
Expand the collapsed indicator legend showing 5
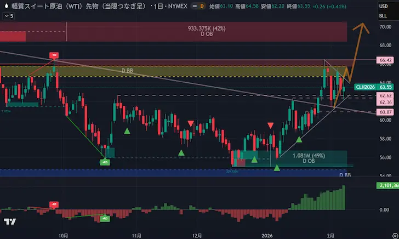pos(8,16)
